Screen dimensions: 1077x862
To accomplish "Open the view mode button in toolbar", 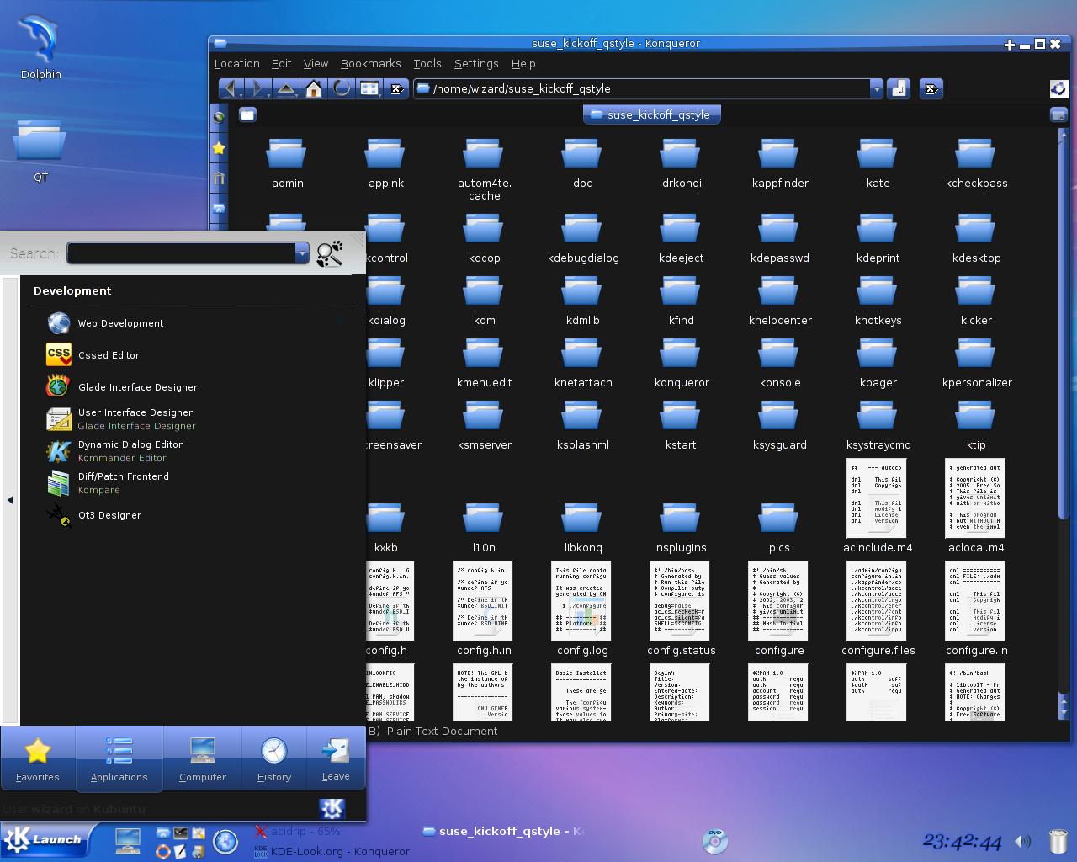I will [369, 88].
